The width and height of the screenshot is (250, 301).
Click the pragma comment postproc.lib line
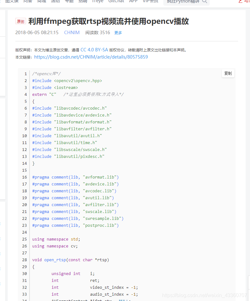tap(75, 226)
